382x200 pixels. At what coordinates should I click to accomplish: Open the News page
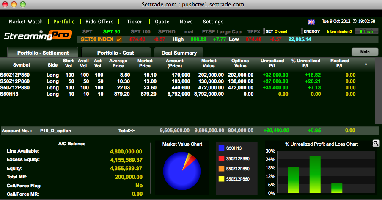[186, 22]
